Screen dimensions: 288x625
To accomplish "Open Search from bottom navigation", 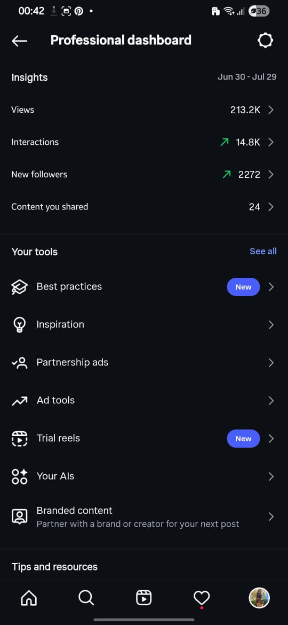I will [86, 598].
